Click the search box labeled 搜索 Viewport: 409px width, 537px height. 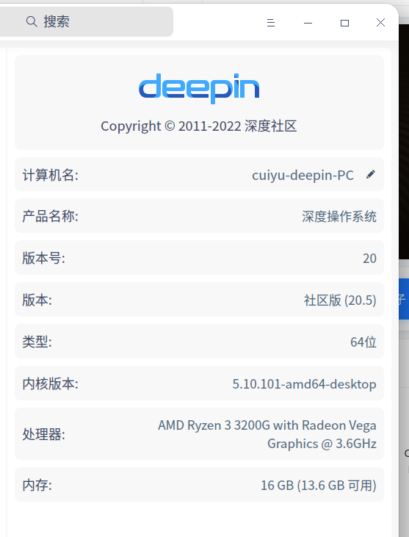[86, 21]
